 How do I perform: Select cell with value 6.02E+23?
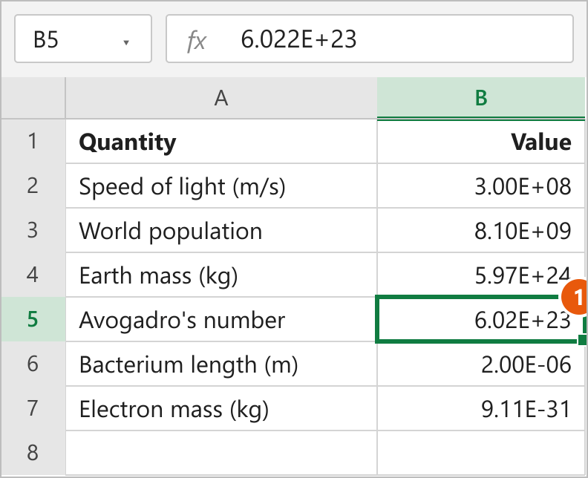(x=481, y=319)
